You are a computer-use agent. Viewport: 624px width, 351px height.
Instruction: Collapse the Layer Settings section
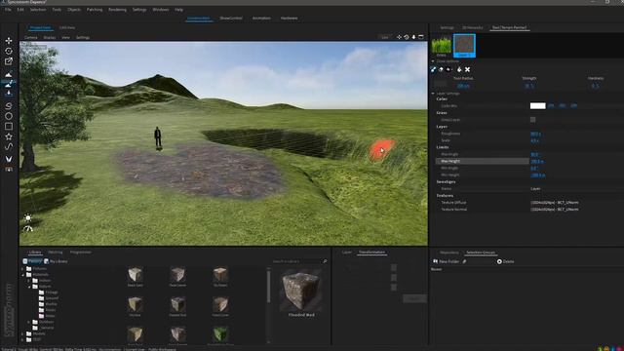[433, 94]
